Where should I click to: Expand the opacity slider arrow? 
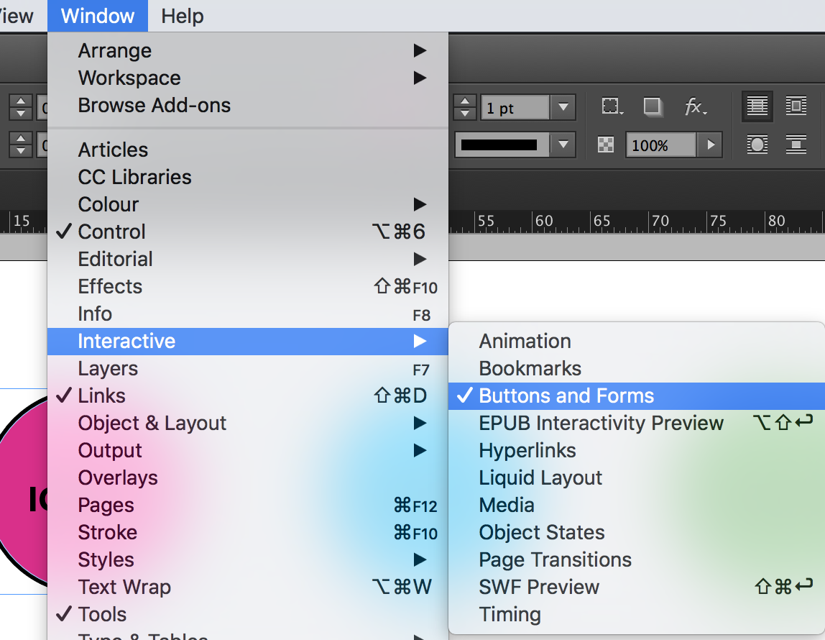pyautogui.click(x=710, y=145)
